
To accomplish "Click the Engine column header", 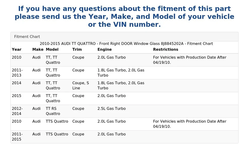I will [105, 50].
